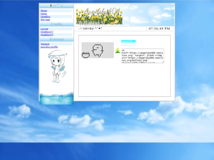Click the tiny figure icon in sidebar header
This screenshot has height=160, width=214.
pyautogui.click(x=51, y=6)
